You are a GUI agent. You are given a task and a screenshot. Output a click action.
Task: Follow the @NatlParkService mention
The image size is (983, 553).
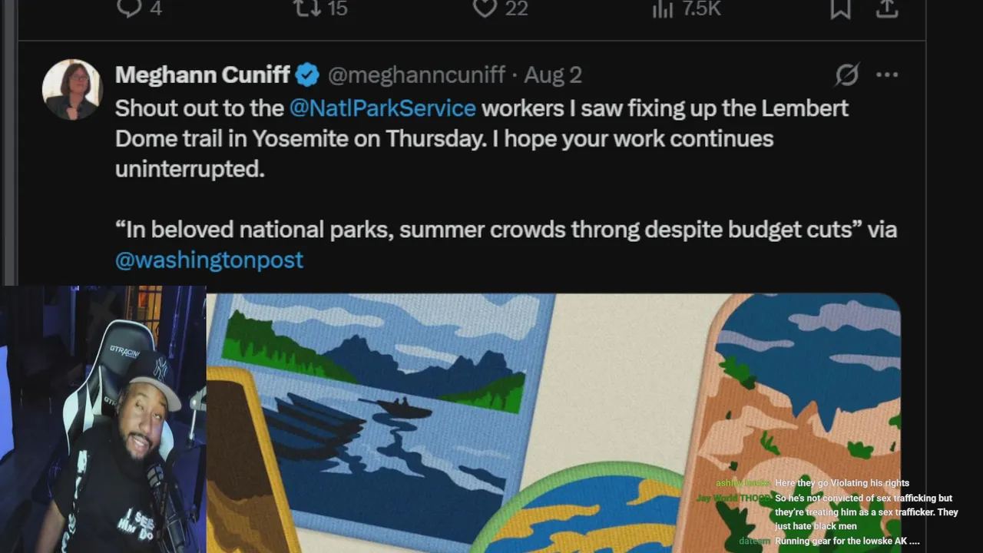tap(382, 108)
